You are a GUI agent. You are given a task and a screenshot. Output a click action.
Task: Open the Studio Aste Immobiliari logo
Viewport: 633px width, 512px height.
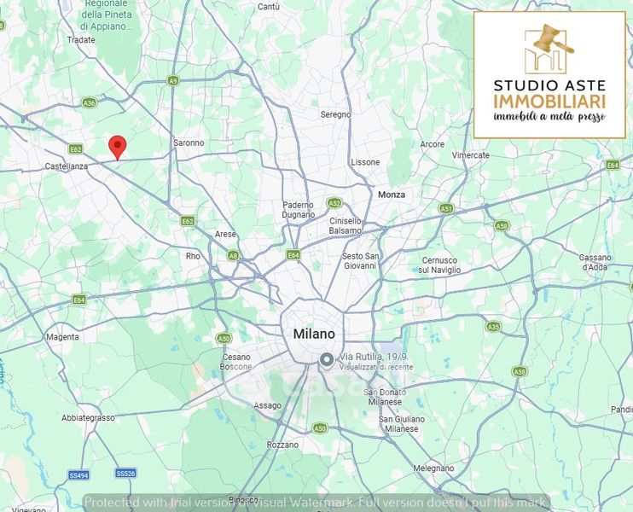click(549, 74)
